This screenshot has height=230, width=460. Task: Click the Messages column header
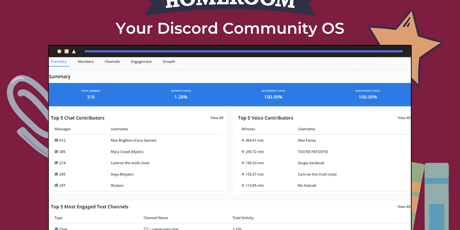[62, 129]
